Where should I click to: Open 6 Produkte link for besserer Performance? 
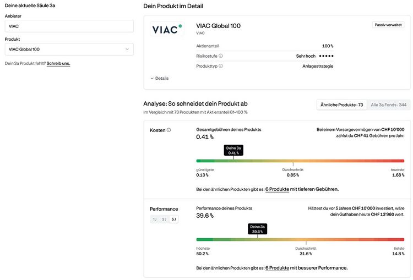click(277, 268)
